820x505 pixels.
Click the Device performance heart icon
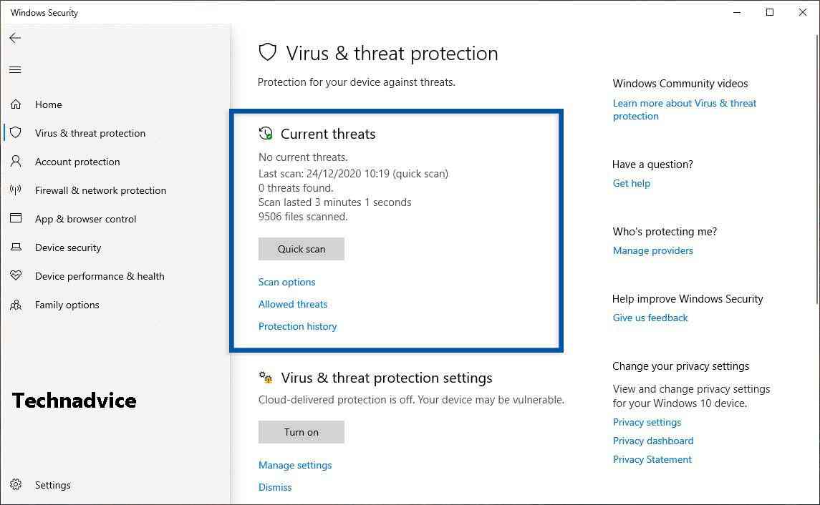(16, 275)
